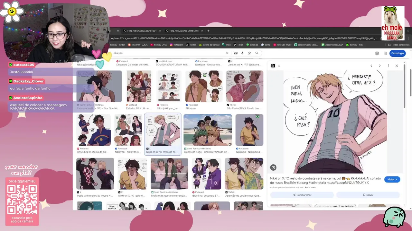Open the Pinterest Nikki (nikkiyan_) thumbnail
412x231 pixels.
click(x=169, y=86)
